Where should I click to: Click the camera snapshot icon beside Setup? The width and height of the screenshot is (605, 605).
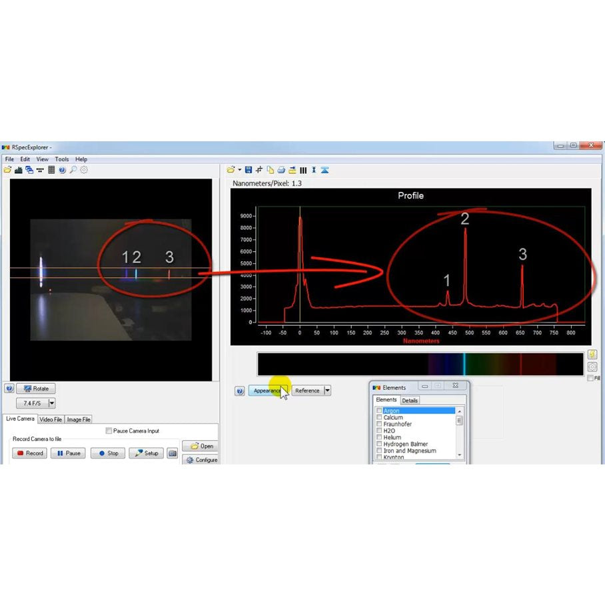[x=173, y=453]
